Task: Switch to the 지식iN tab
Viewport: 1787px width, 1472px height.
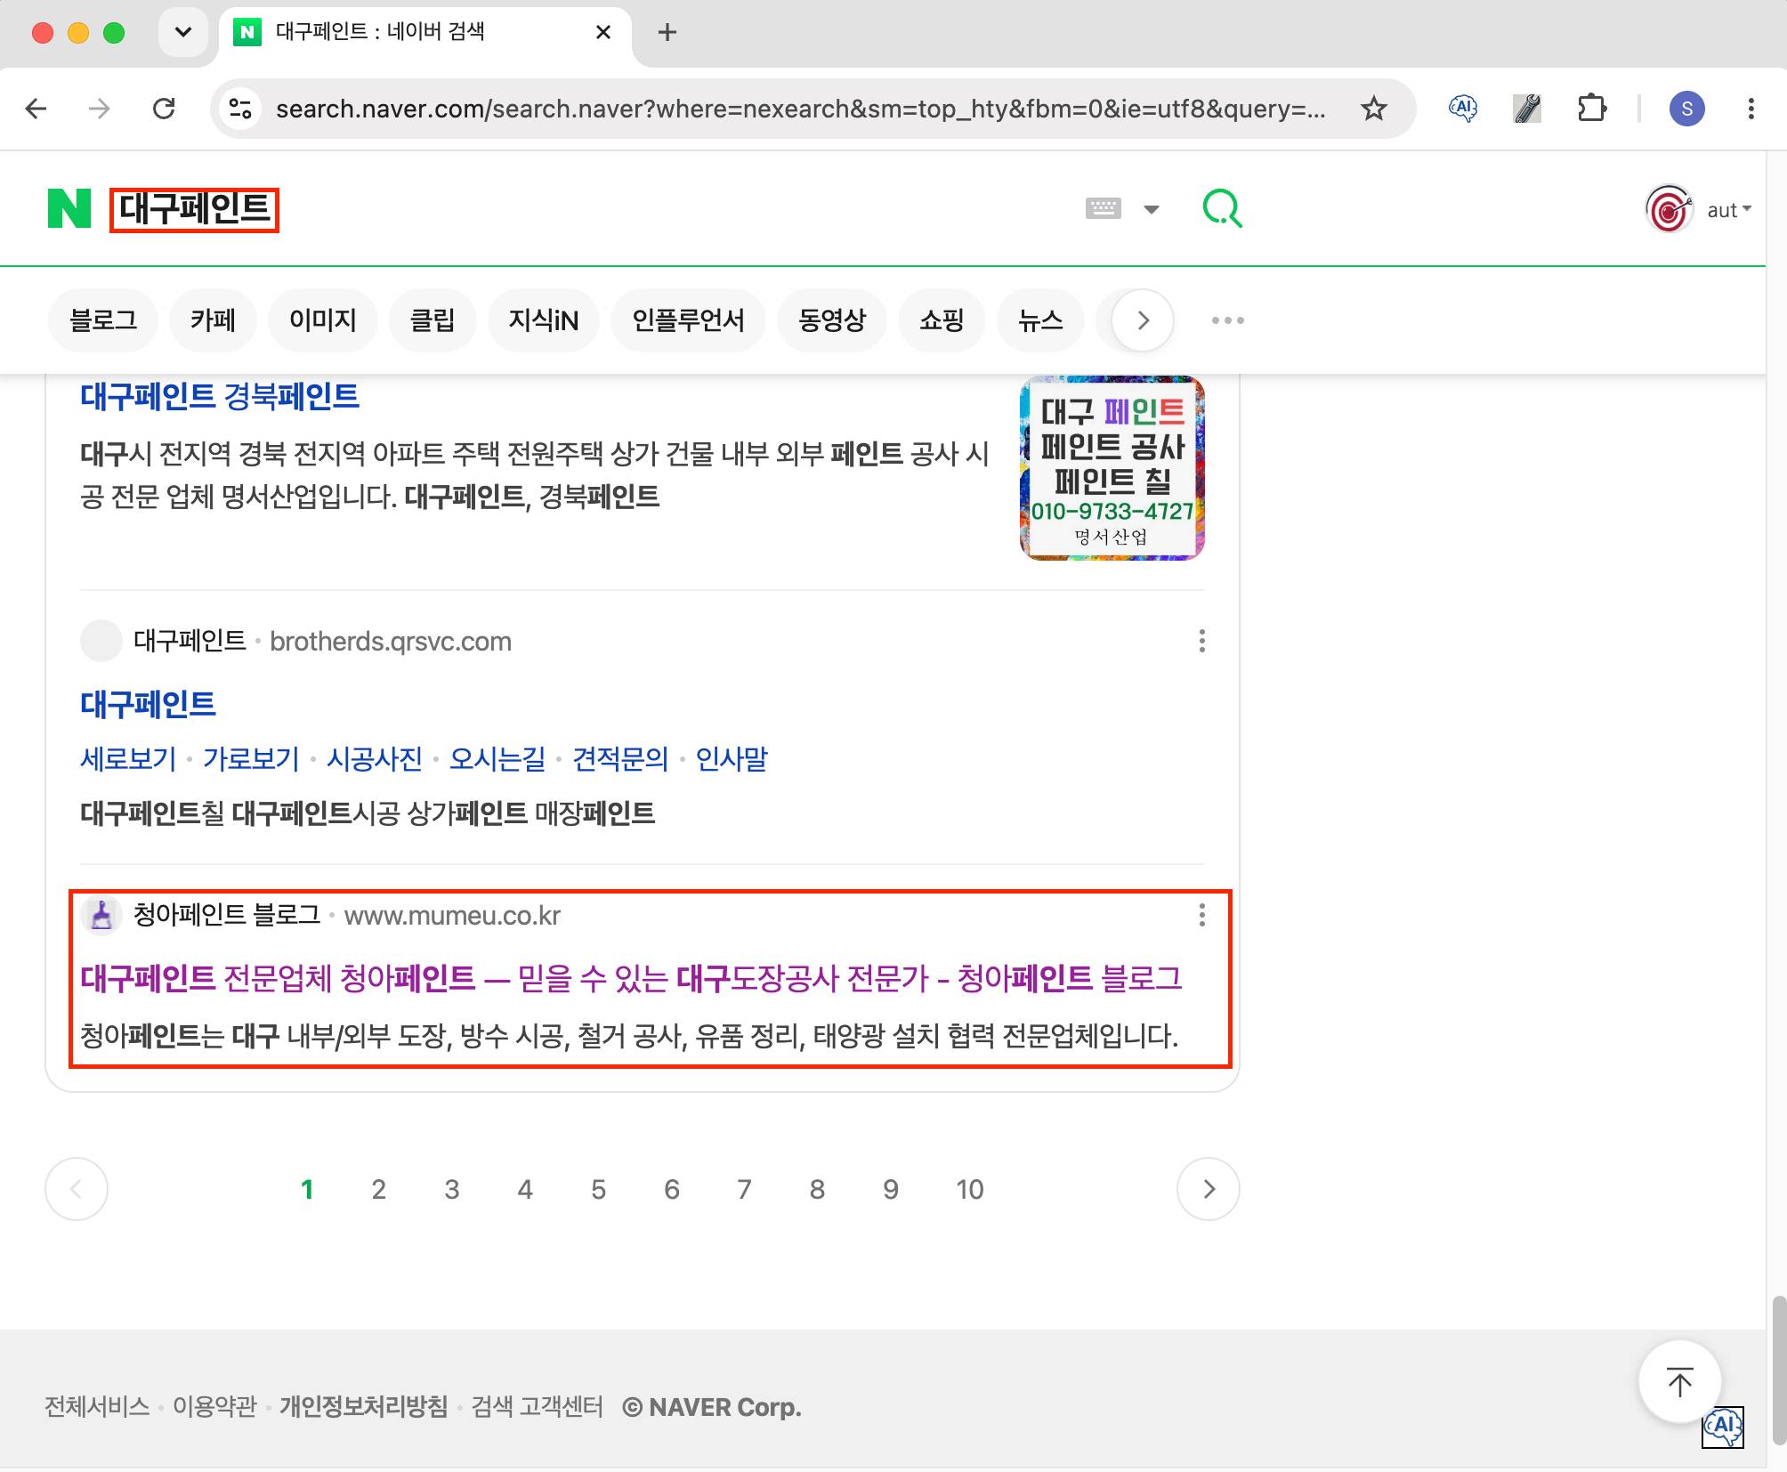Action: pos(543,320)
